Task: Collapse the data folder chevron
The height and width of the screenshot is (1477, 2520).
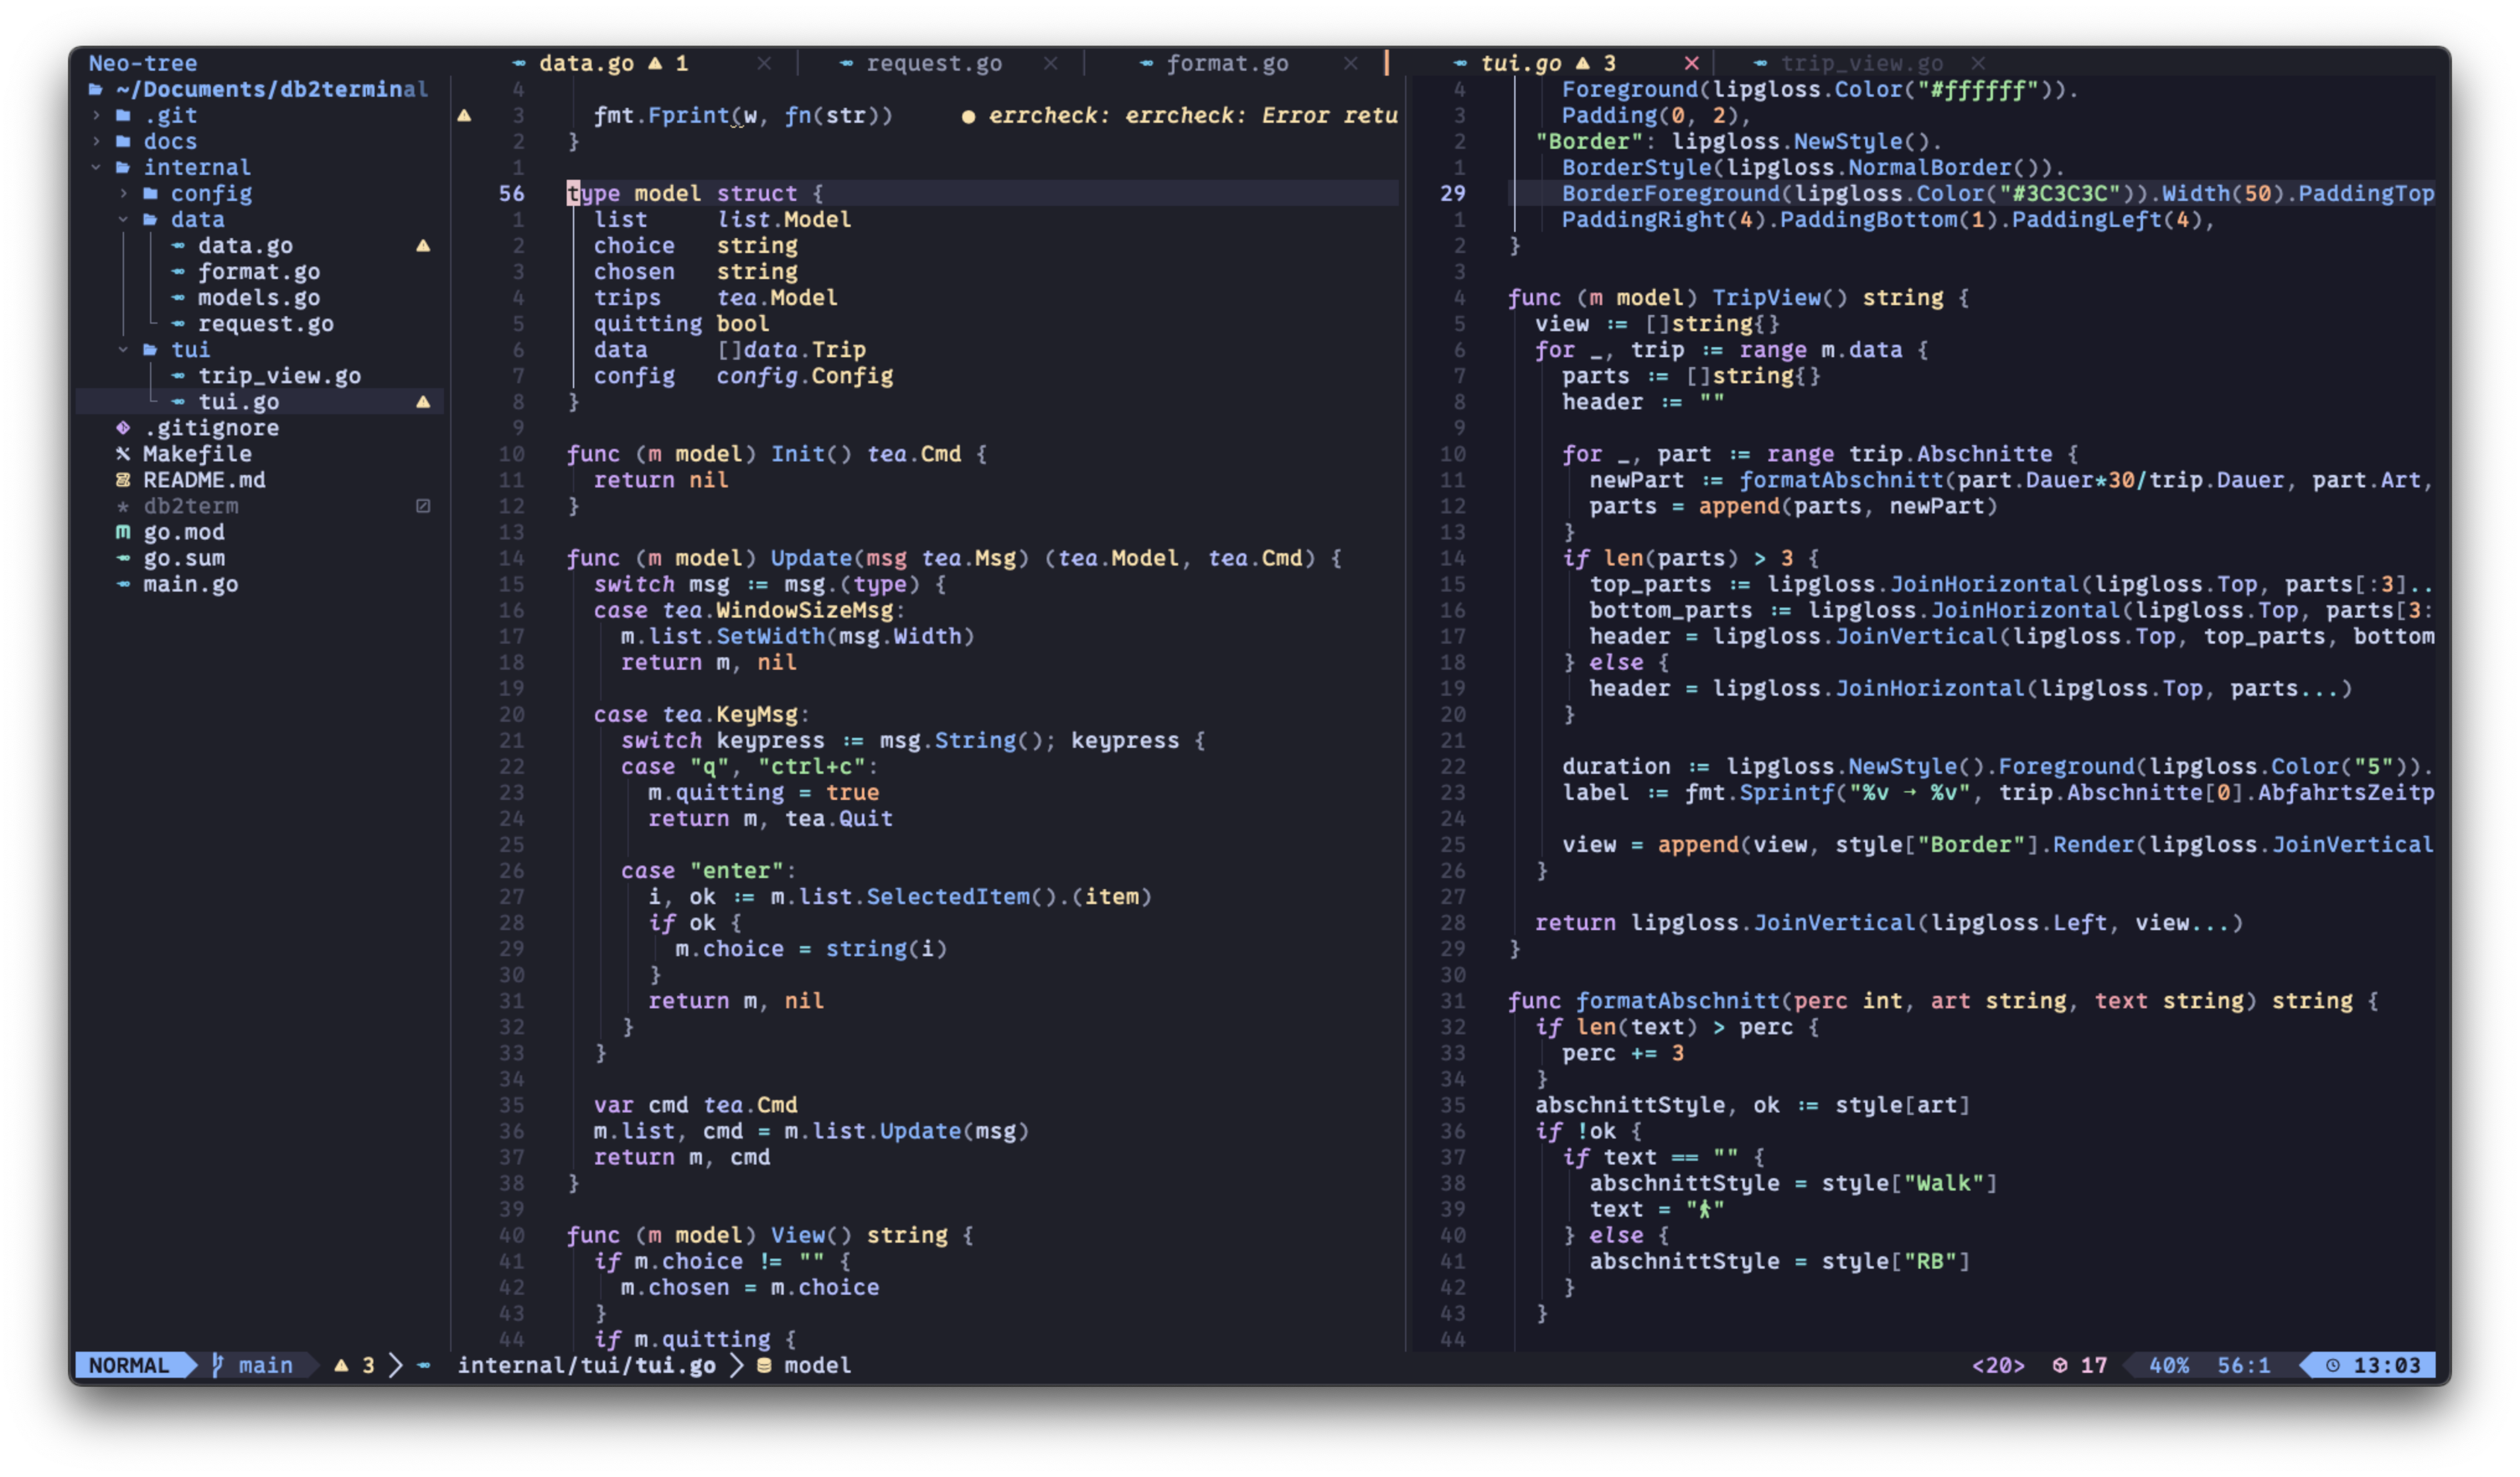Action: pyautogui.click(x=124, y=220)
